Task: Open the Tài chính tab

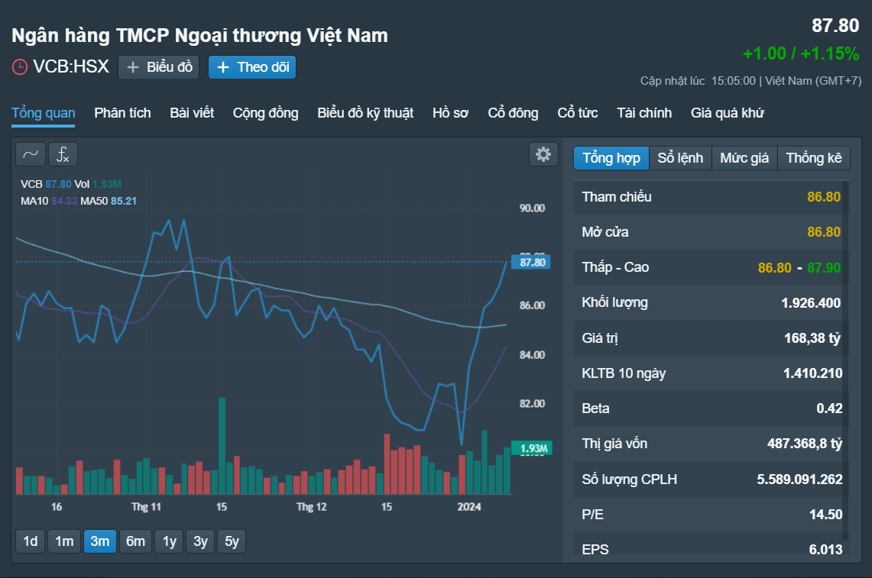Action: (x=644, y=113)
